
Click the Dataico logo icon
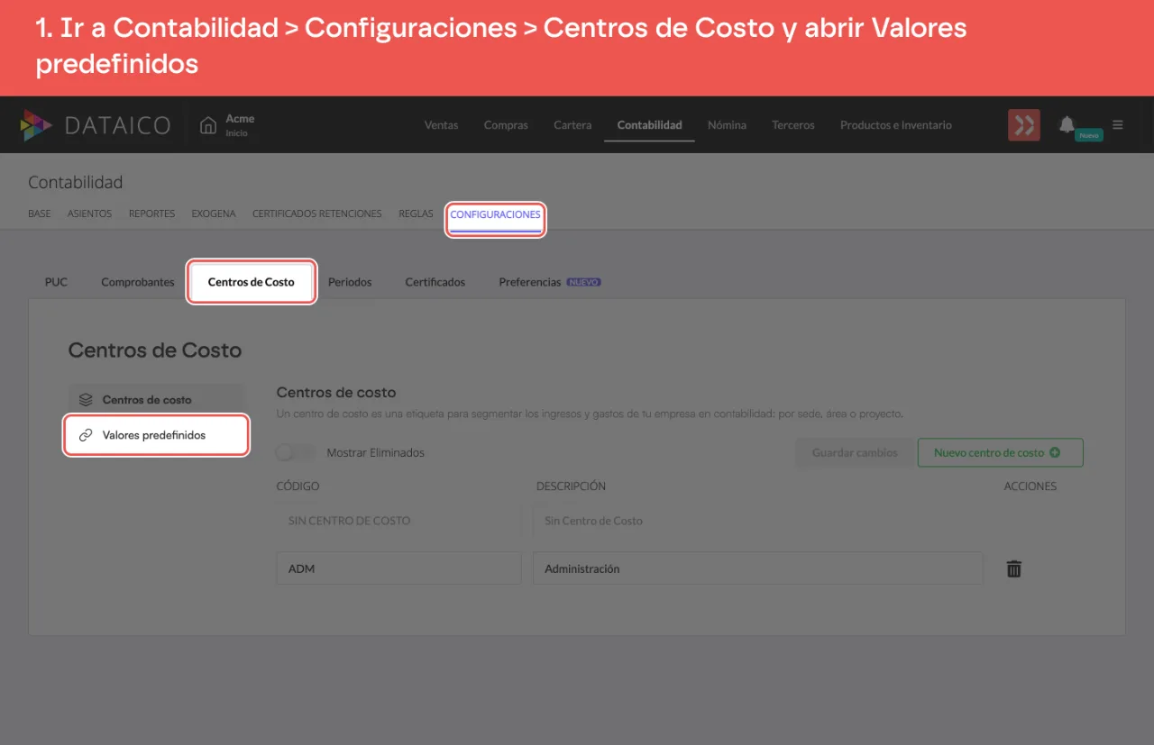point(37,125)
